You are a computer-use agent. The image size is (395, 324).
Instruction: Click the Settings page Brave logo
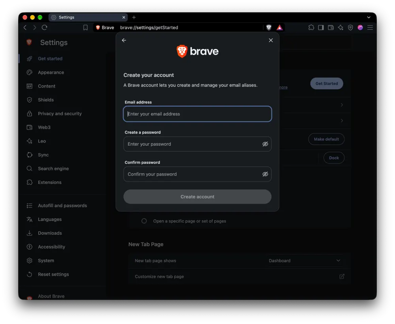(29, 42)
